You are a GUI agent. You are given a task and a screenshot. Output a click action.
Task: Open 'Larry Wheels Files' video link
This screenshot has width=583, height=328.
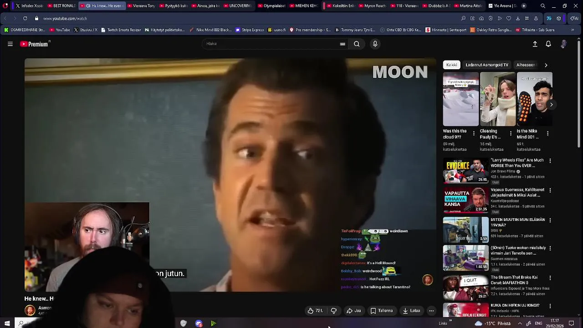pyautogui.click(x=517, y=163)
